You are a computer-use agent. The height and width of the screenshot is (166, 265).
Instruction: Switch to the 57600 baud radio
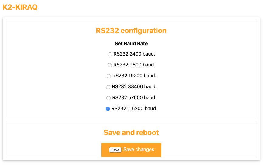(x=108, y=98)
